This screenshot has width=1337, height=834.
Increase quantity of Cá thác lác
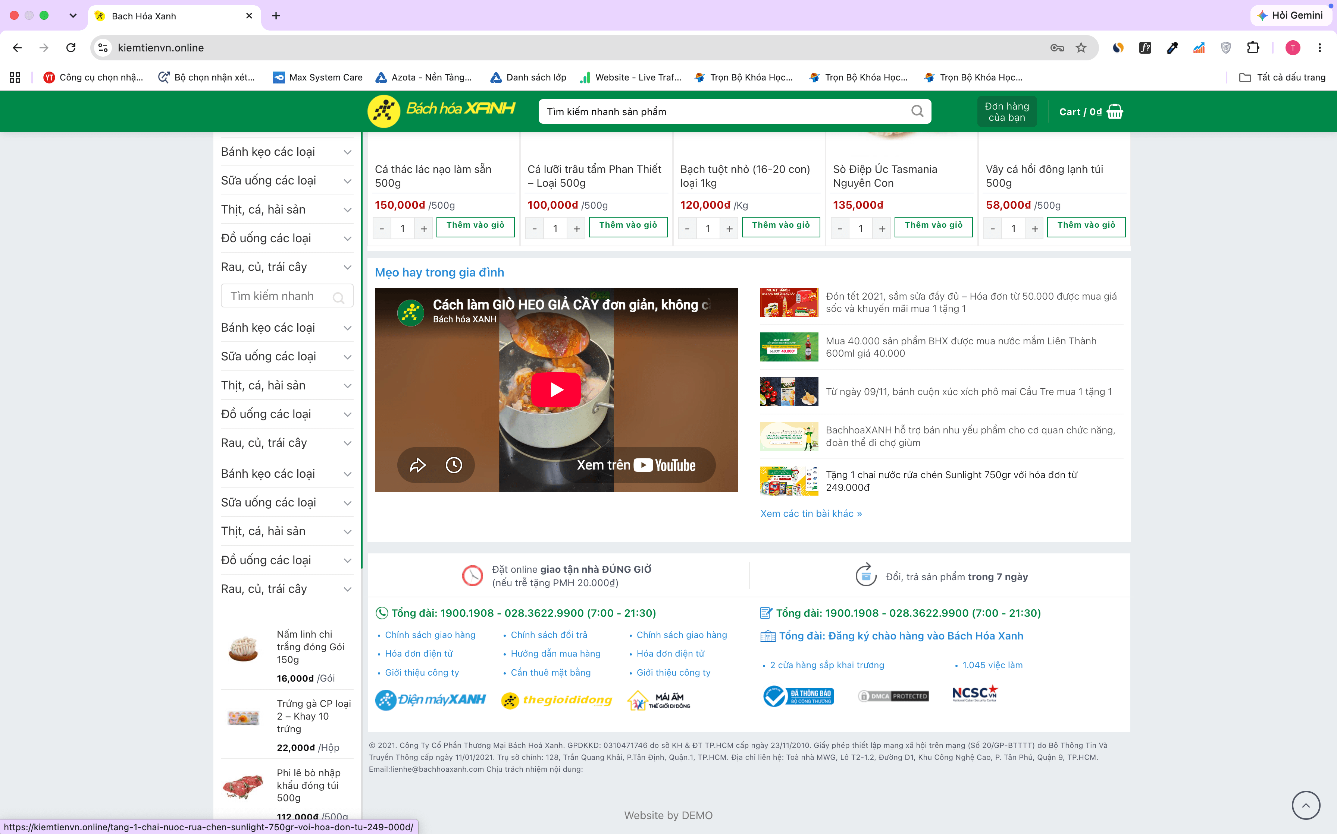tap(424, 228)
